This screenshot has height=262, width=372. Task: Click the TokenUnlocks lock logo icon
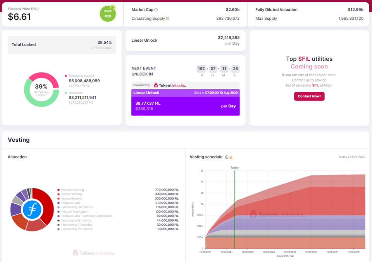tap(156, 85)
